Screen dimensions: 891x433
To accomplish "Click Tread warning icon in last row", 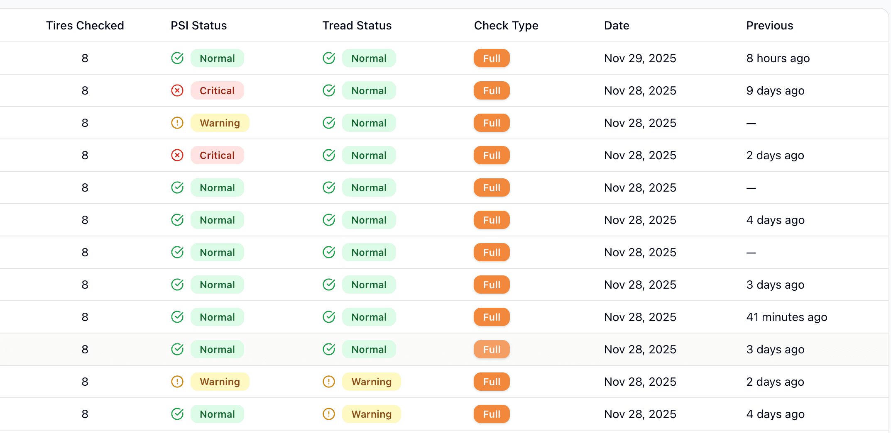I will pos(329,414).
